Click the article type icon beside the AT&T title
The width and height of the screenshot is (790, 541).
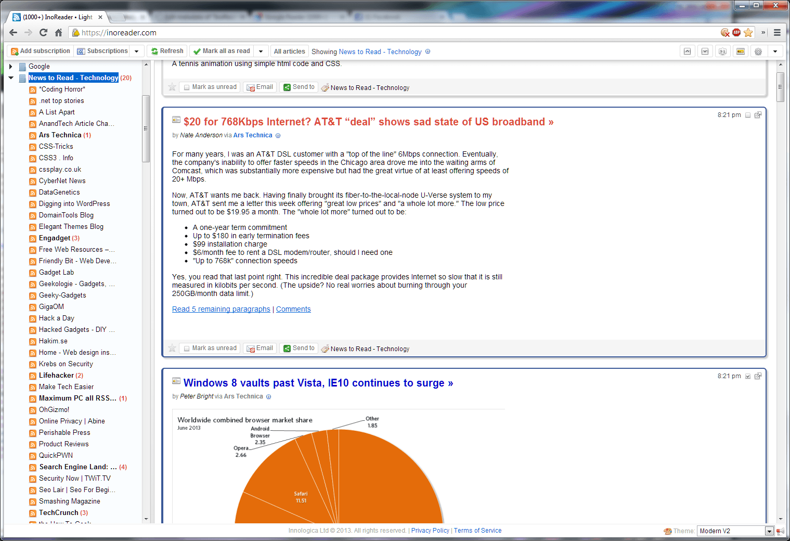pos(176,120)
